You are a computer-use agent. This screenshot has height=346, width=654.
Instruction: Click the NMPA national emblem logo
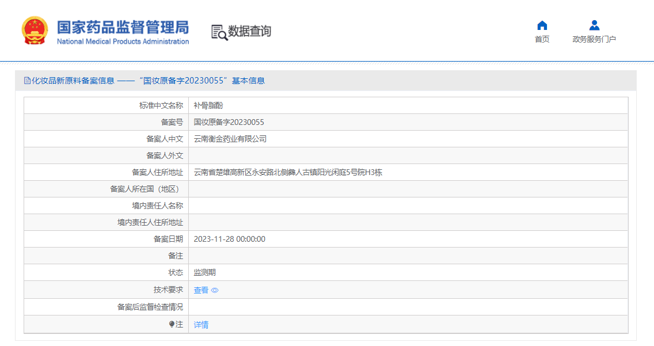(35, 30)
